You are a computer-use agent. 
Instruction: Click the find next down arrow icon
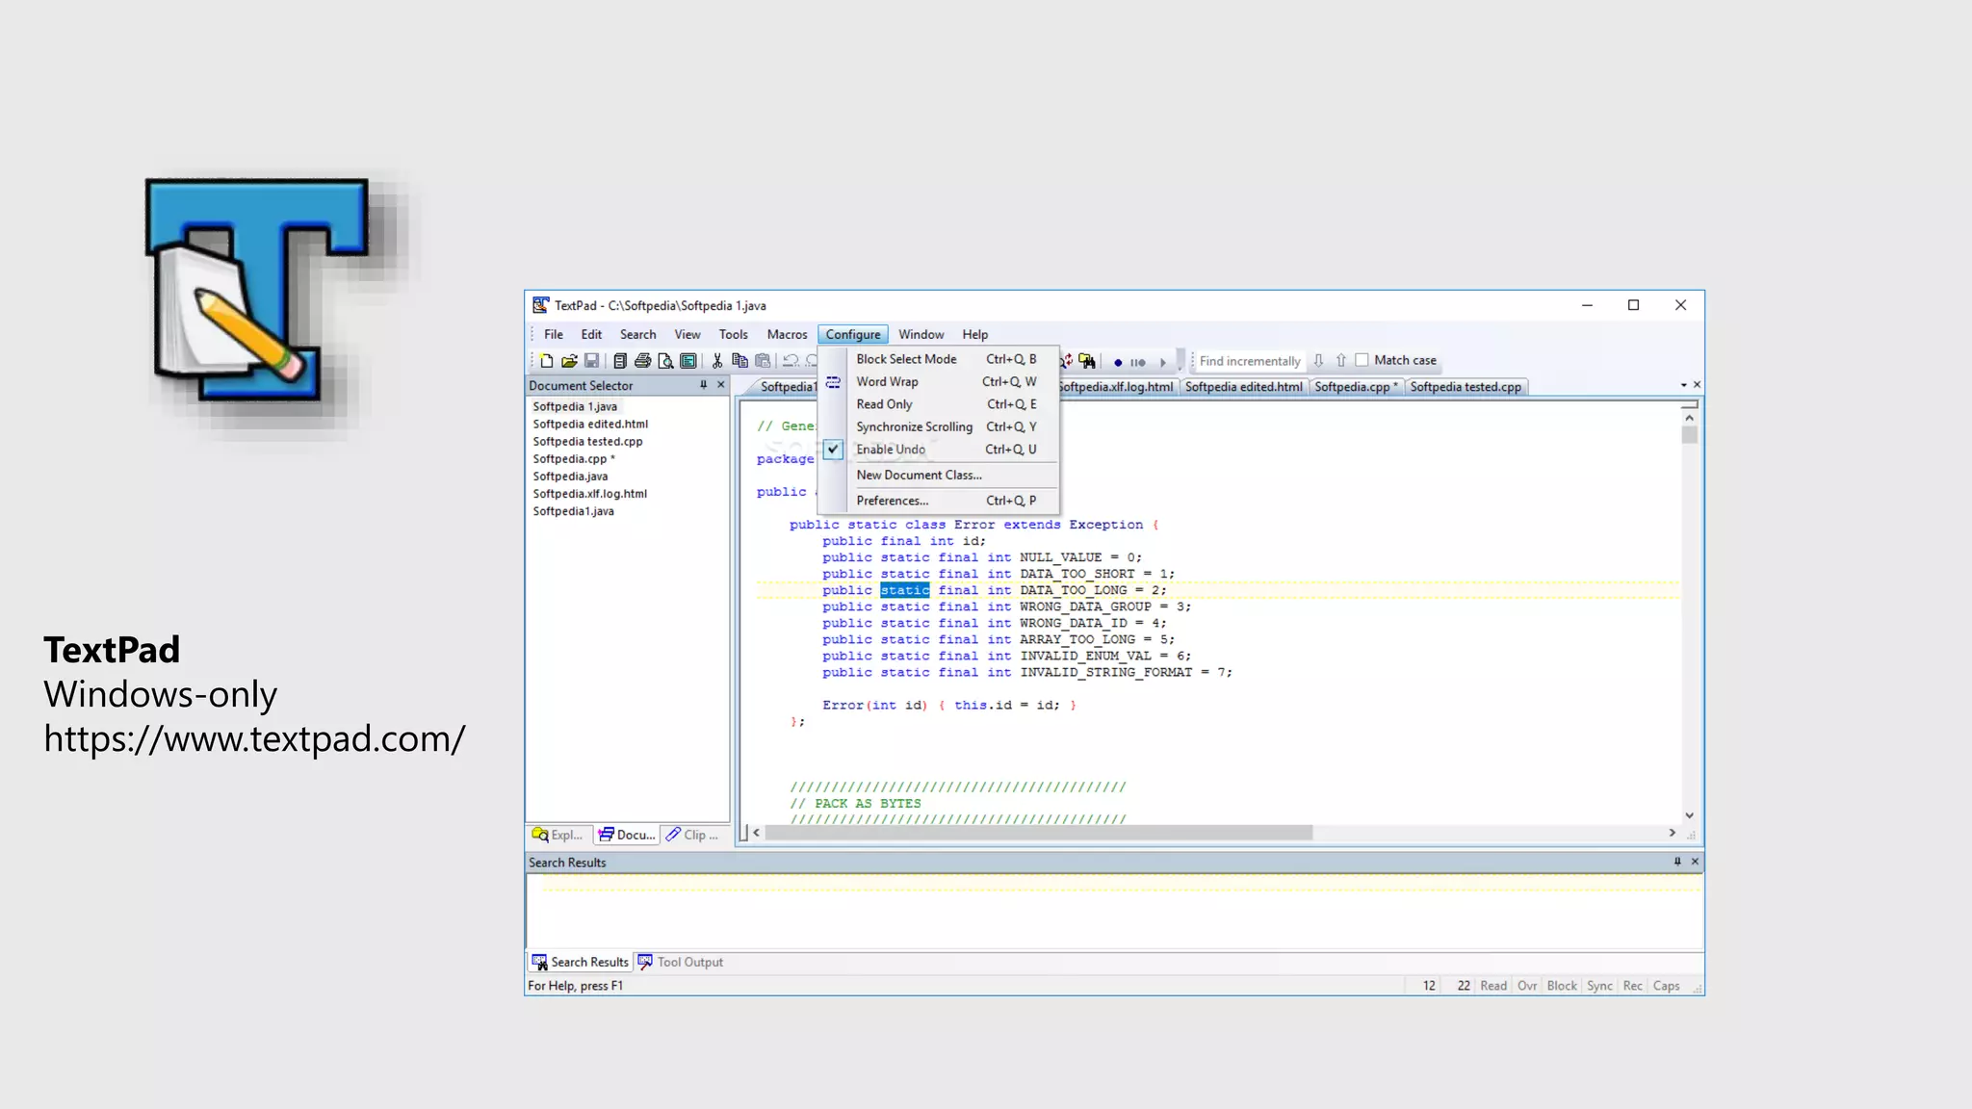pyautogui.click(x=1318, y=360)
